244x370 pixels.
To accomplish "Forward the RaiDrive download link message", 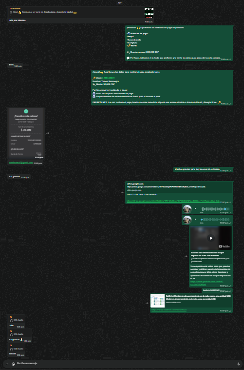I will pyautogui.click(x=147, y=303).
